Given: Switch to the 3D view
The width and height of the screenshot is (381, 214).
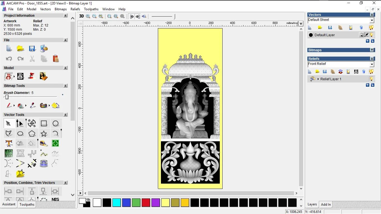Looking at the screenshot, I should pos(81,16).
